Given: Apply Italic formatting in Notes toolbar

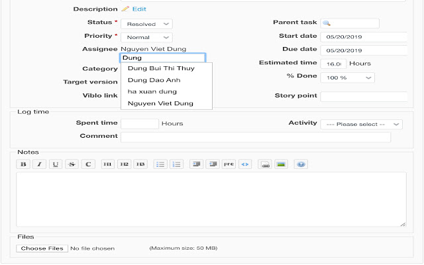Looking at the screenshot, I should coord(39,164).
